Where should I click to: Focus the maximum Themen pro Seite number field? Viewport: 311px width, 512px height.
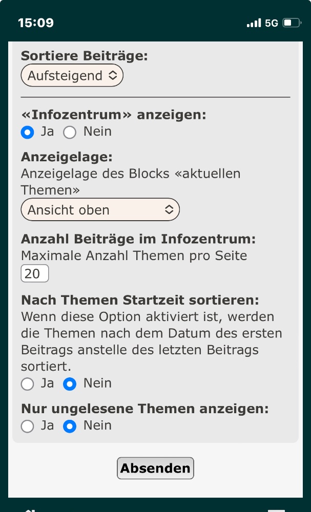pos(34,273)
